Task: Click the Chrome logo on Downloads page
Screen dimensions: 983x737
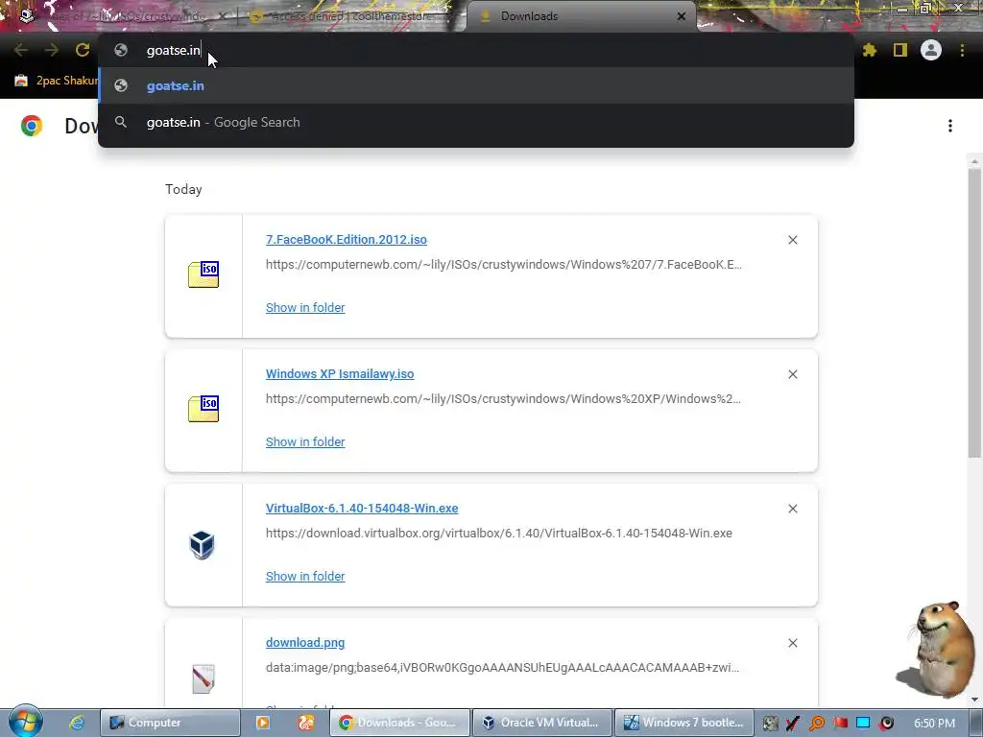Action: (x=32, y=126)
